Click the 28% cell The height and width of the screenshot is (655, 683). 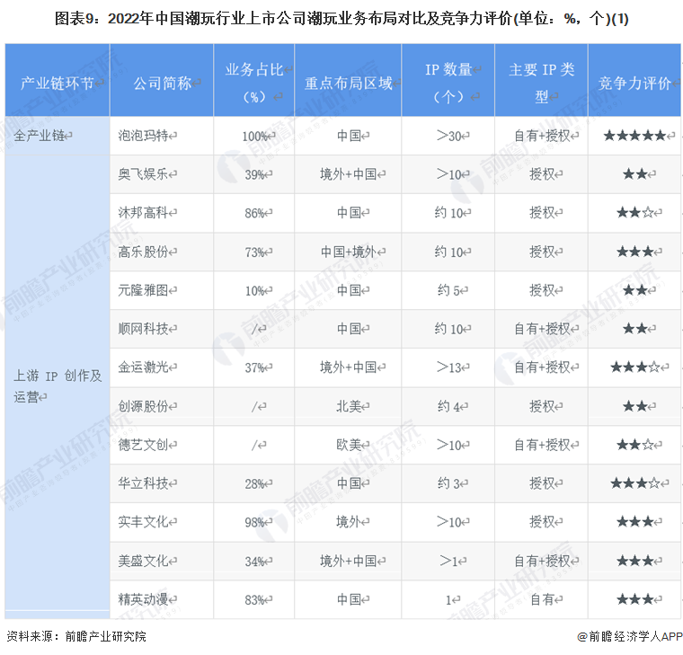coord(254,483)
